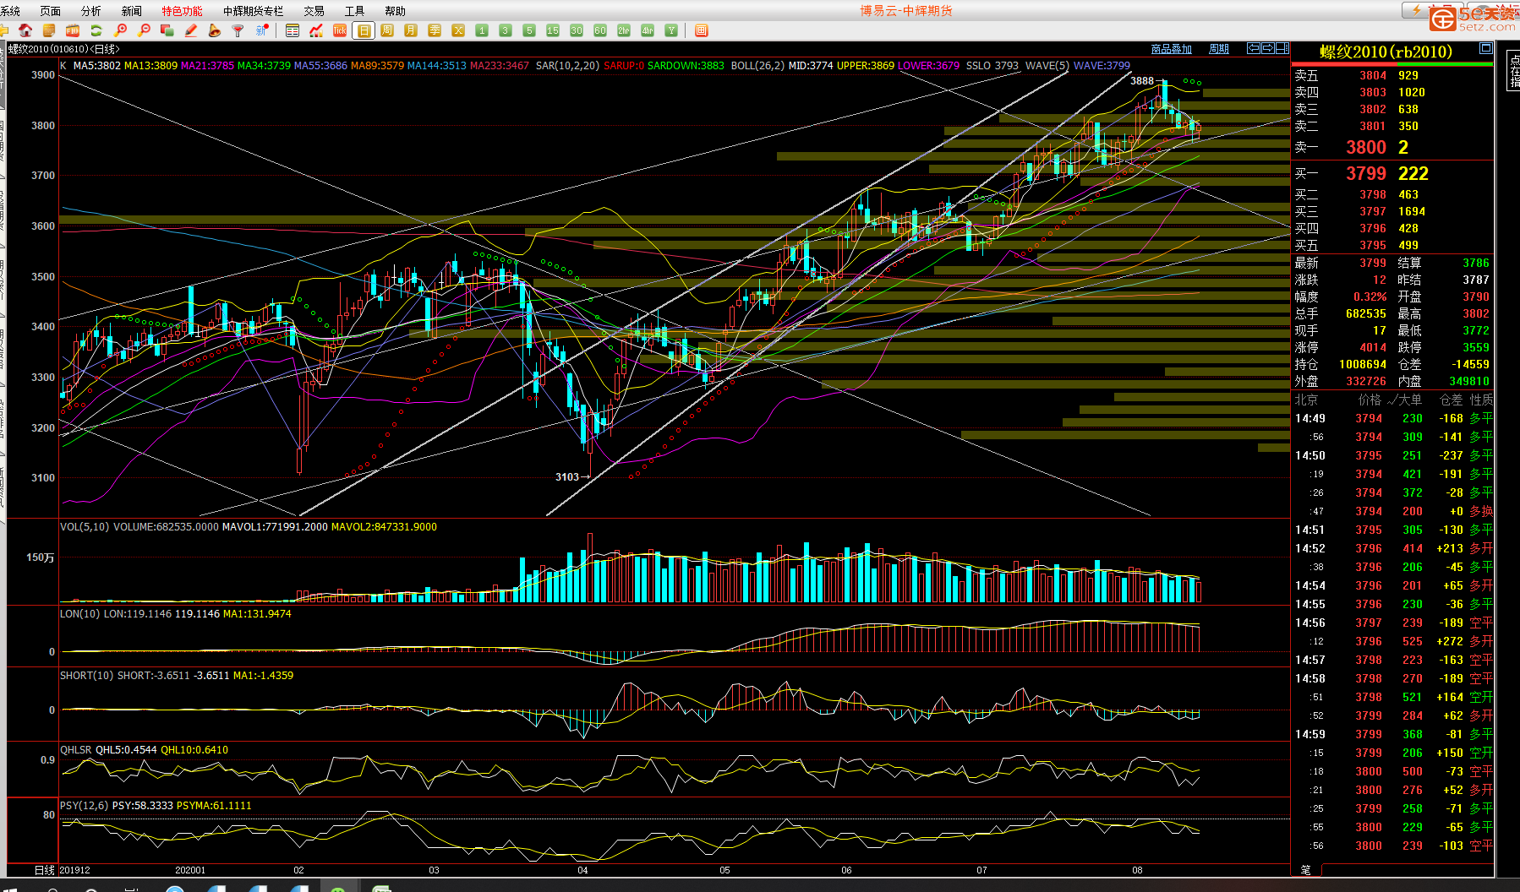This screenshot has height=892, width=1520.
Task: Click the 卖五 price 3804 row
Action: (1392, 75)
